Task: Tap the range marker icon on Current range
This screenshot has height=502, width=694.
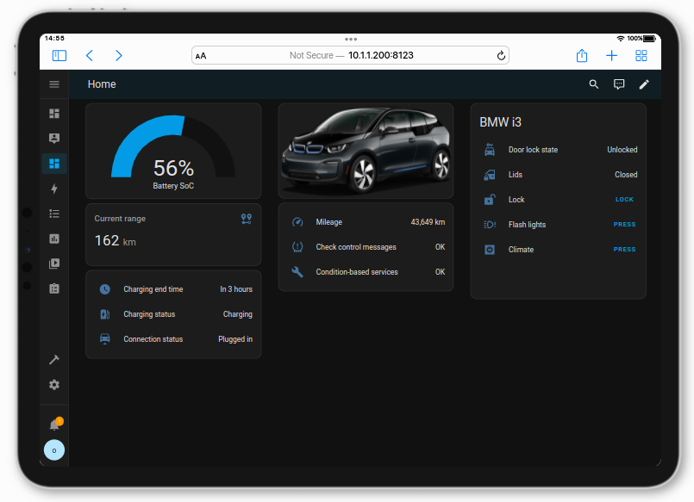Action: tap(247, 219)
